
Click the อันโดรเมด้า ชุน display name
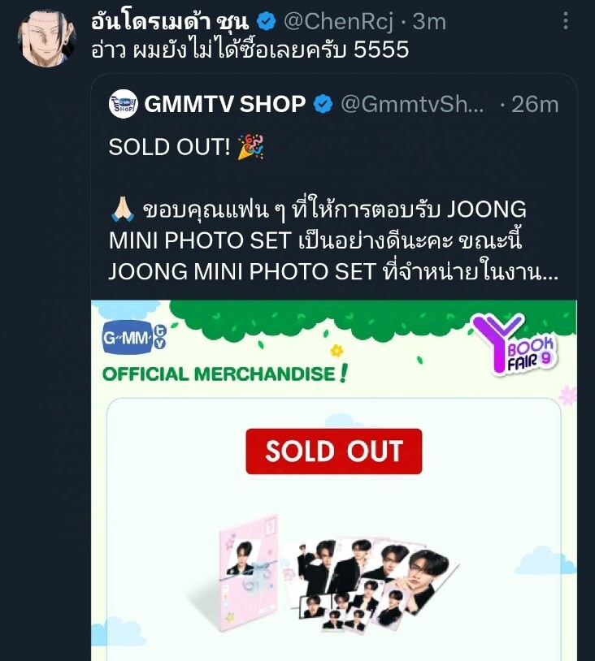coord(171,21)
